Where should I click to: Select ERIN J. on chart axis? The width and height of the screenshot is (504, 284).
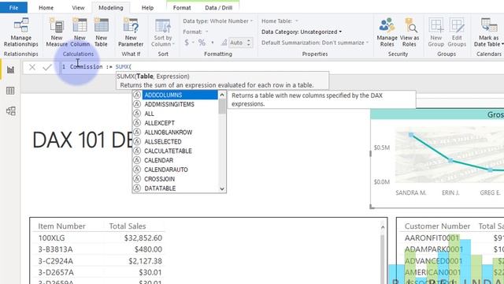(450, 192)
